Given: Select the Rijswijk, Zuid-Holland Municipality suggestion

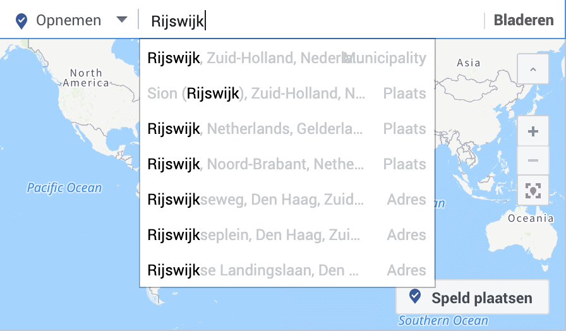Looking at the screenshot, I should (x=287, y=58).
